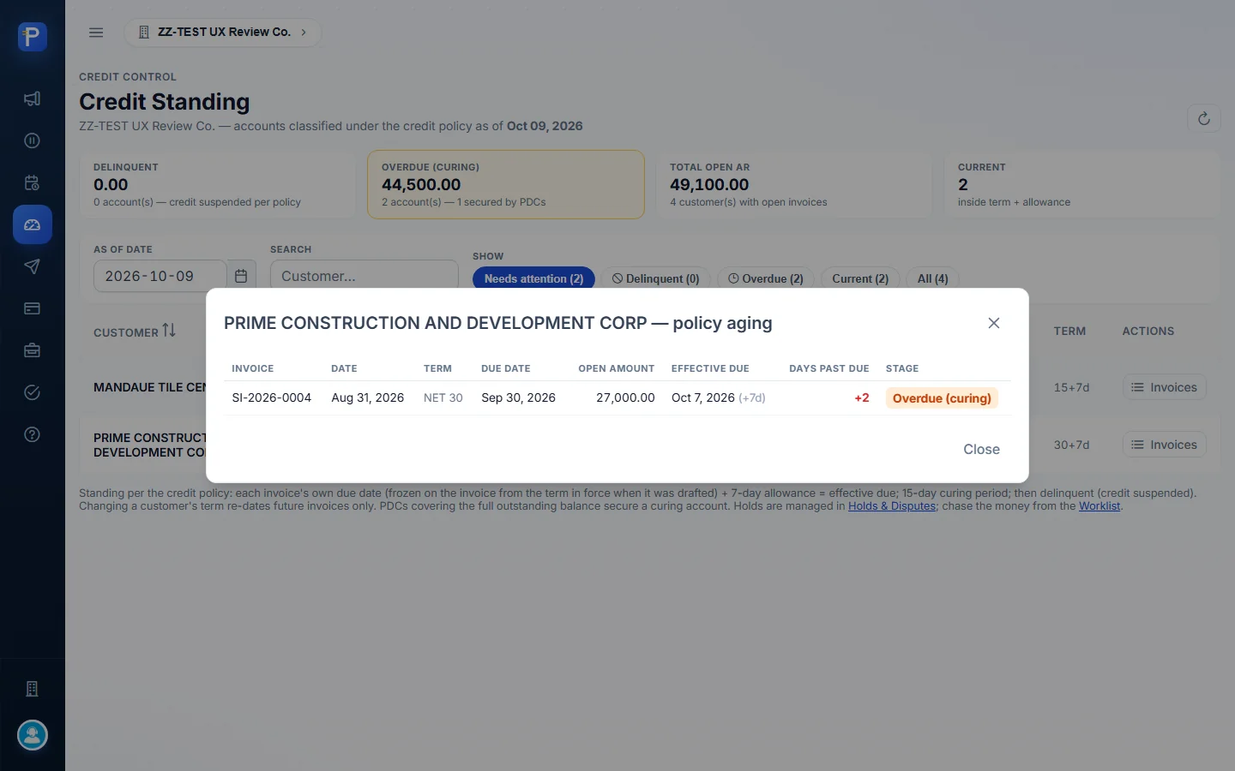Click the refresh icon button
This screenshot has height=771, width=1235.
tap(1204, 118)
